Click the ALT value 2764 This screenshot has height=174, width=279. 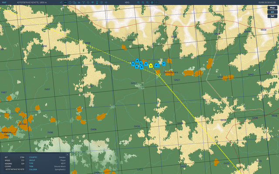coord(22,157)
